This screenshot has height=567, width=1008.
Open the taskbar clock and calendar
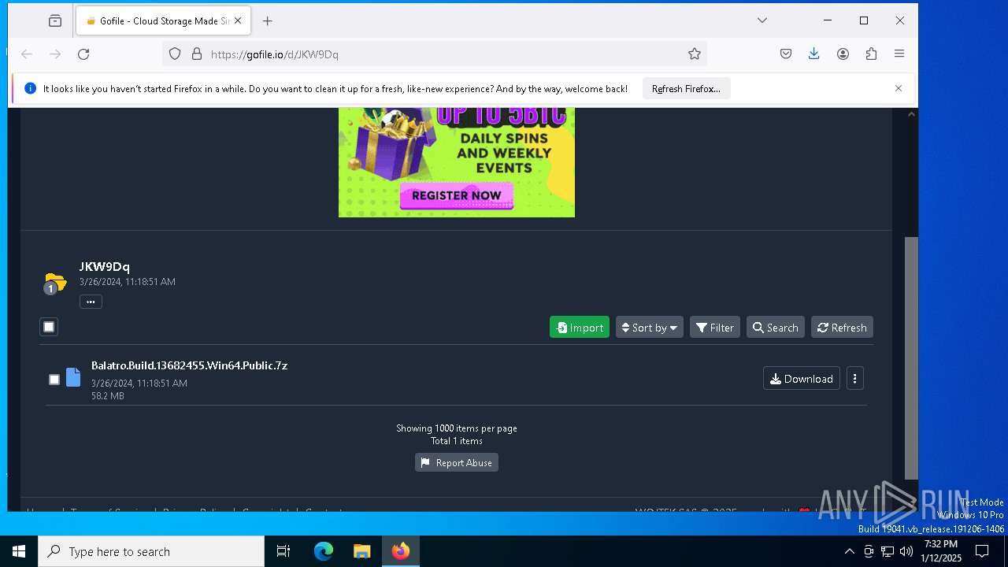(x=941, y=551)
